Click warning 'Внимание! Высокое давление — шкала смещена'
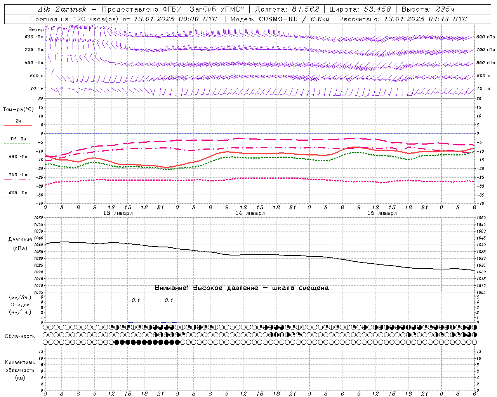Screen dimensions: 497x397 [x=242, y=288]
